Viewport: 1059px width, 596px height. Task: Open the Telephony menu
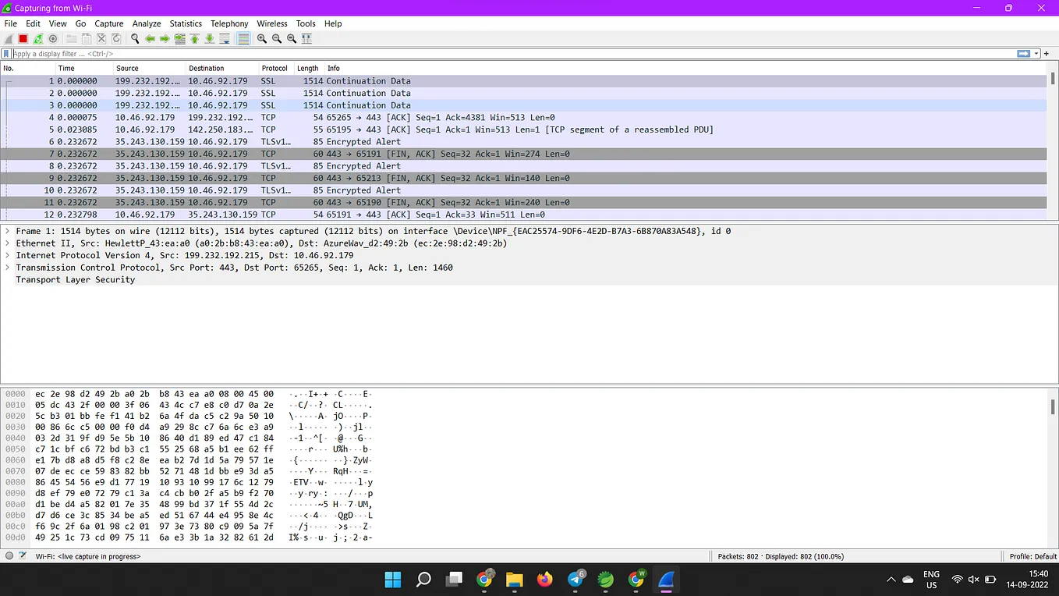(228, 23)
